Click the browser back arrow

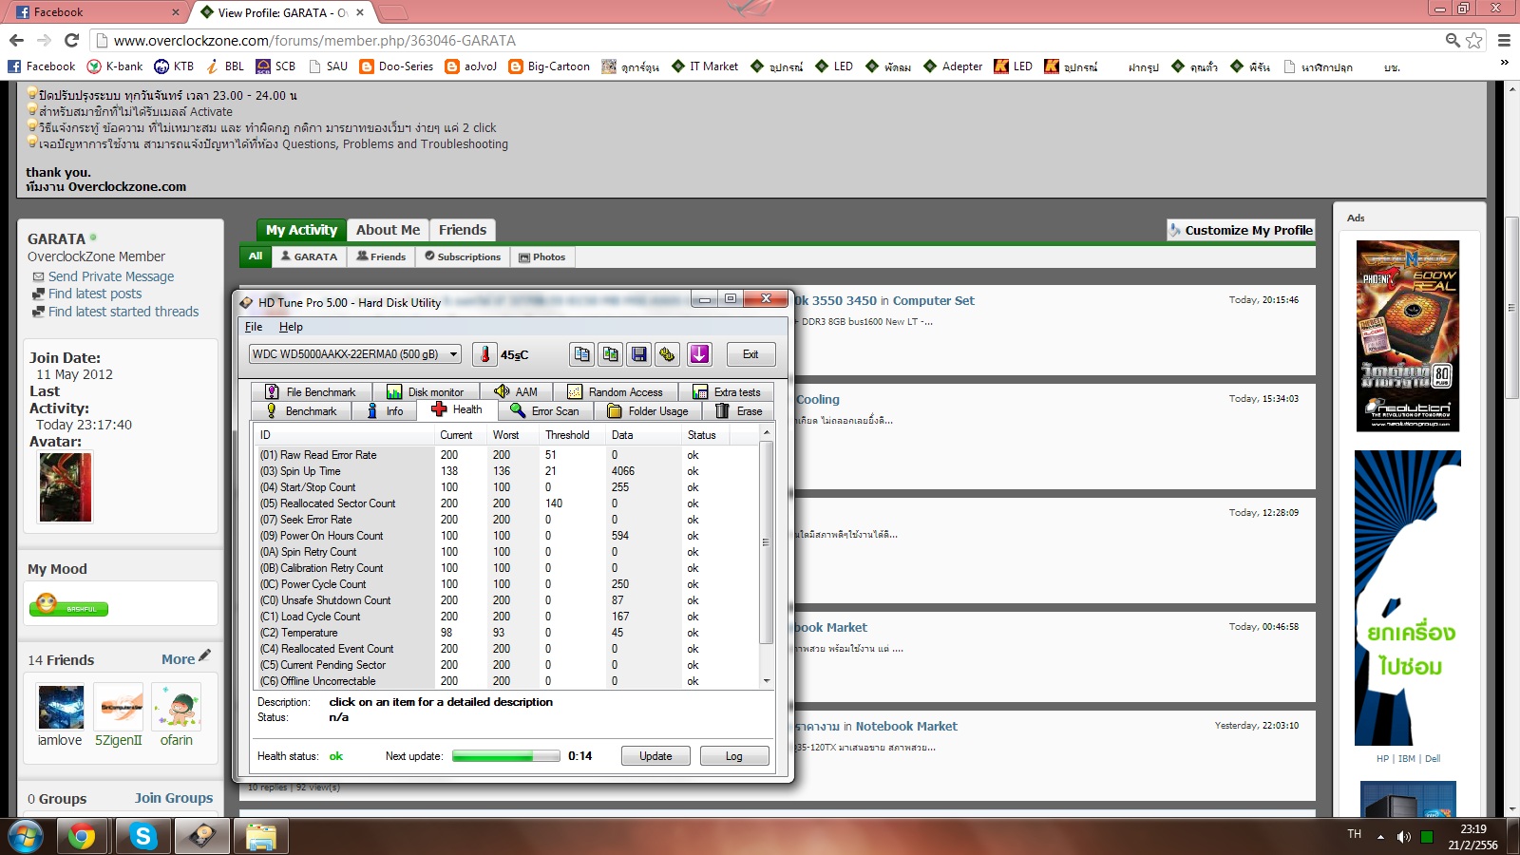(16, 40)
